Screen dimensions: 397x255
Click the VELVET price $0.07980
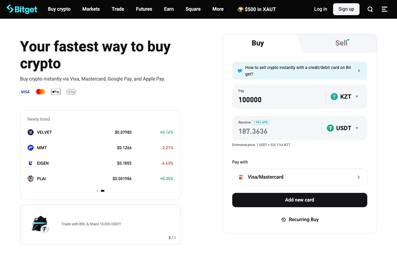click(x=123, y=132)
